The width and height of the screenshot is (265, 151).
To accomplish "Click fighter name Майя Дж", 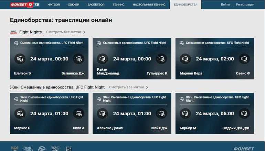I will pyautogui.click(x=159, y=128).
